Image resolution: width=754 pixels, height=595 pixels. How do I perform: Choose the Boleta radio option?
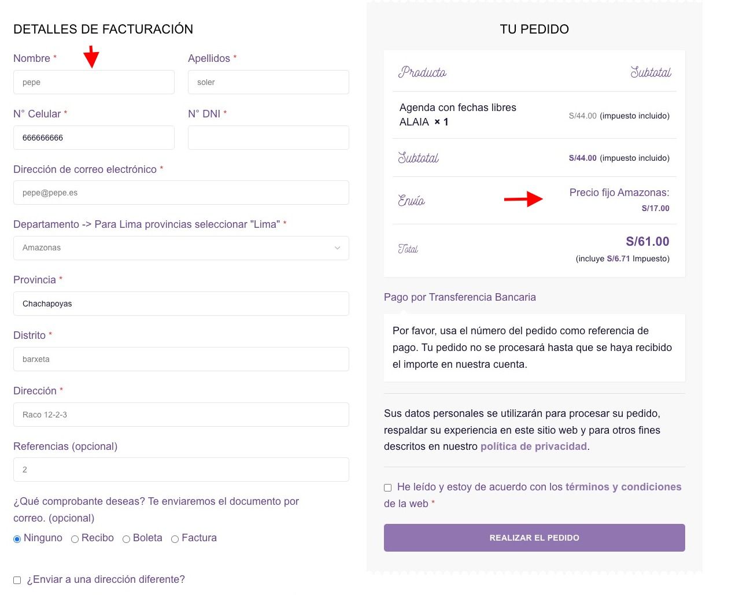(126, 539)
